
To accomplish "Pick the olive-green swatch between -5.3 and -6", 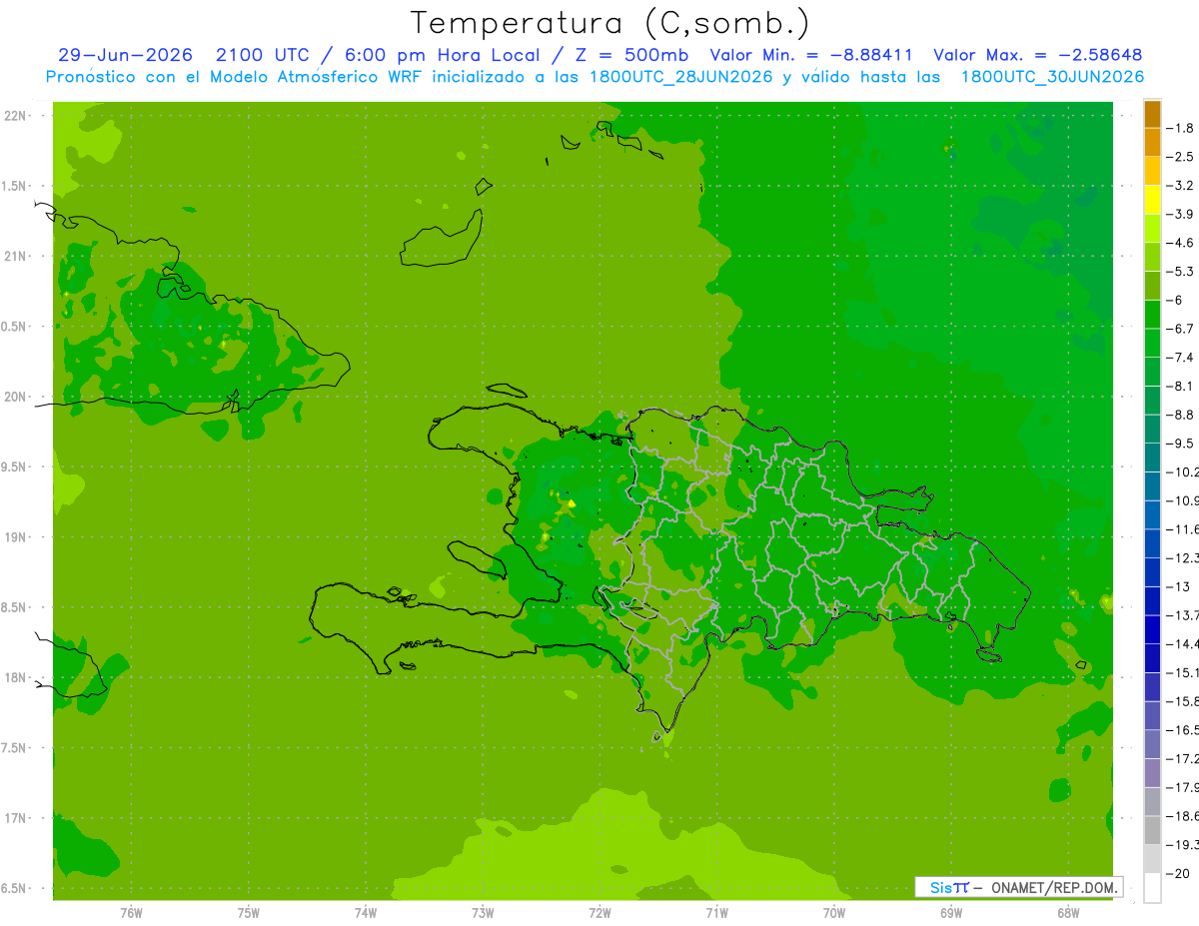I will tap(1152, 285).
